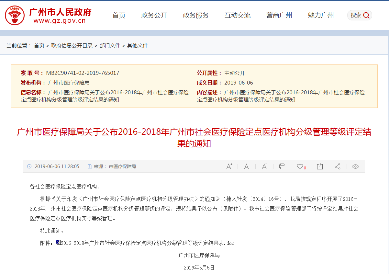Toggle the eye accessibility view icon
This screenshot has width=389, height=274.
[x=355, y=166]
